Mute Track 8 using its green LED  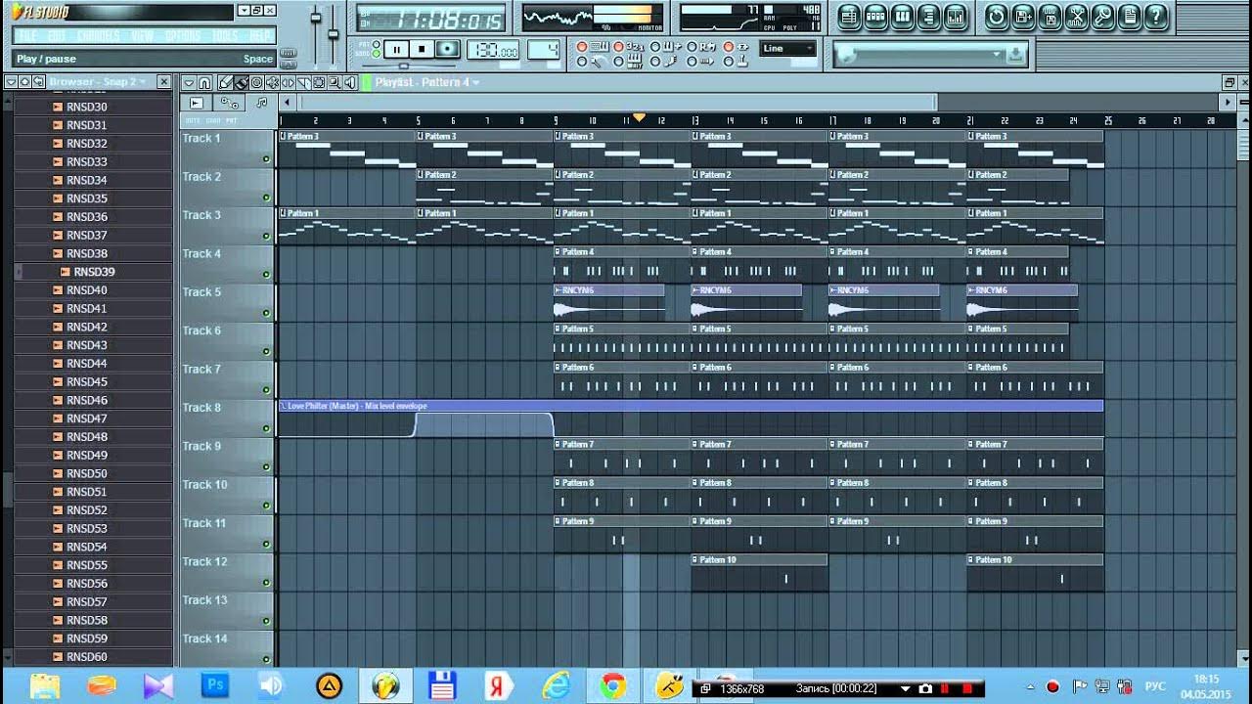click(x=266, y=428)
